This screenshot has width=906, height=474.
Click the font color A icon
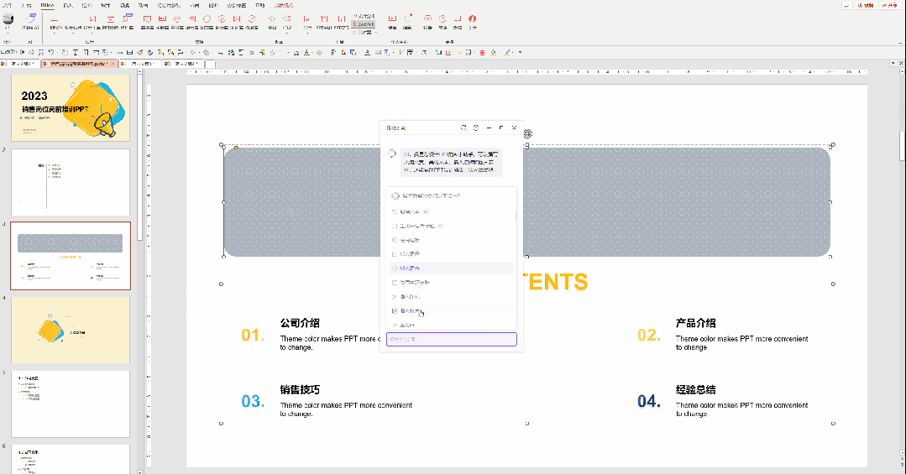(306, 53)
